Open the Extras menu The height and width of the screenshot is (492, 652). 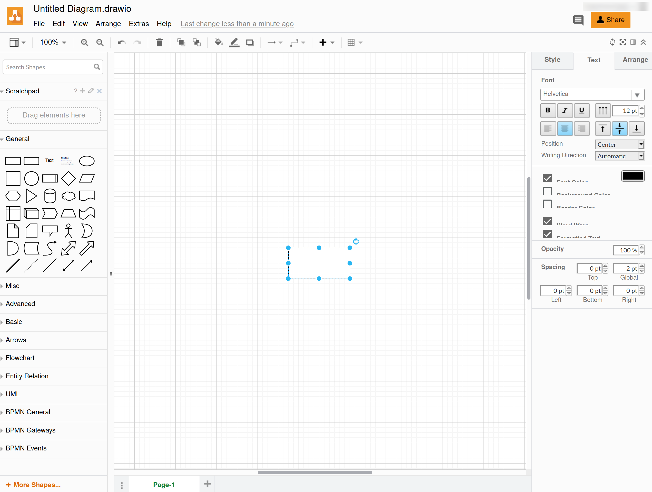[139, 24]
